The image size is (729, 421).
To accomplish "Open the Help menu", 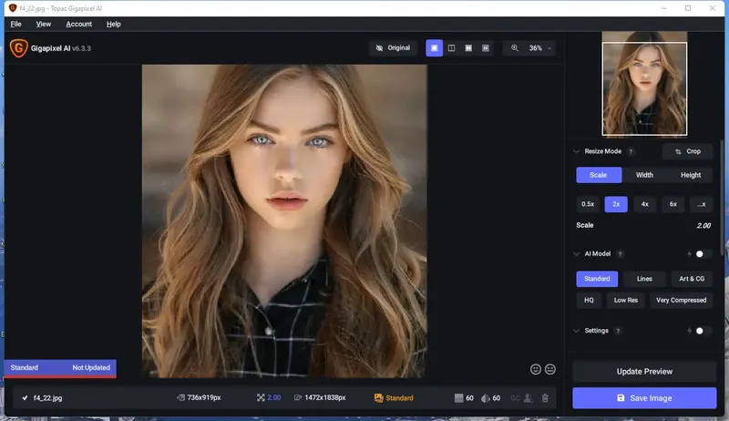I will [113, 25].
